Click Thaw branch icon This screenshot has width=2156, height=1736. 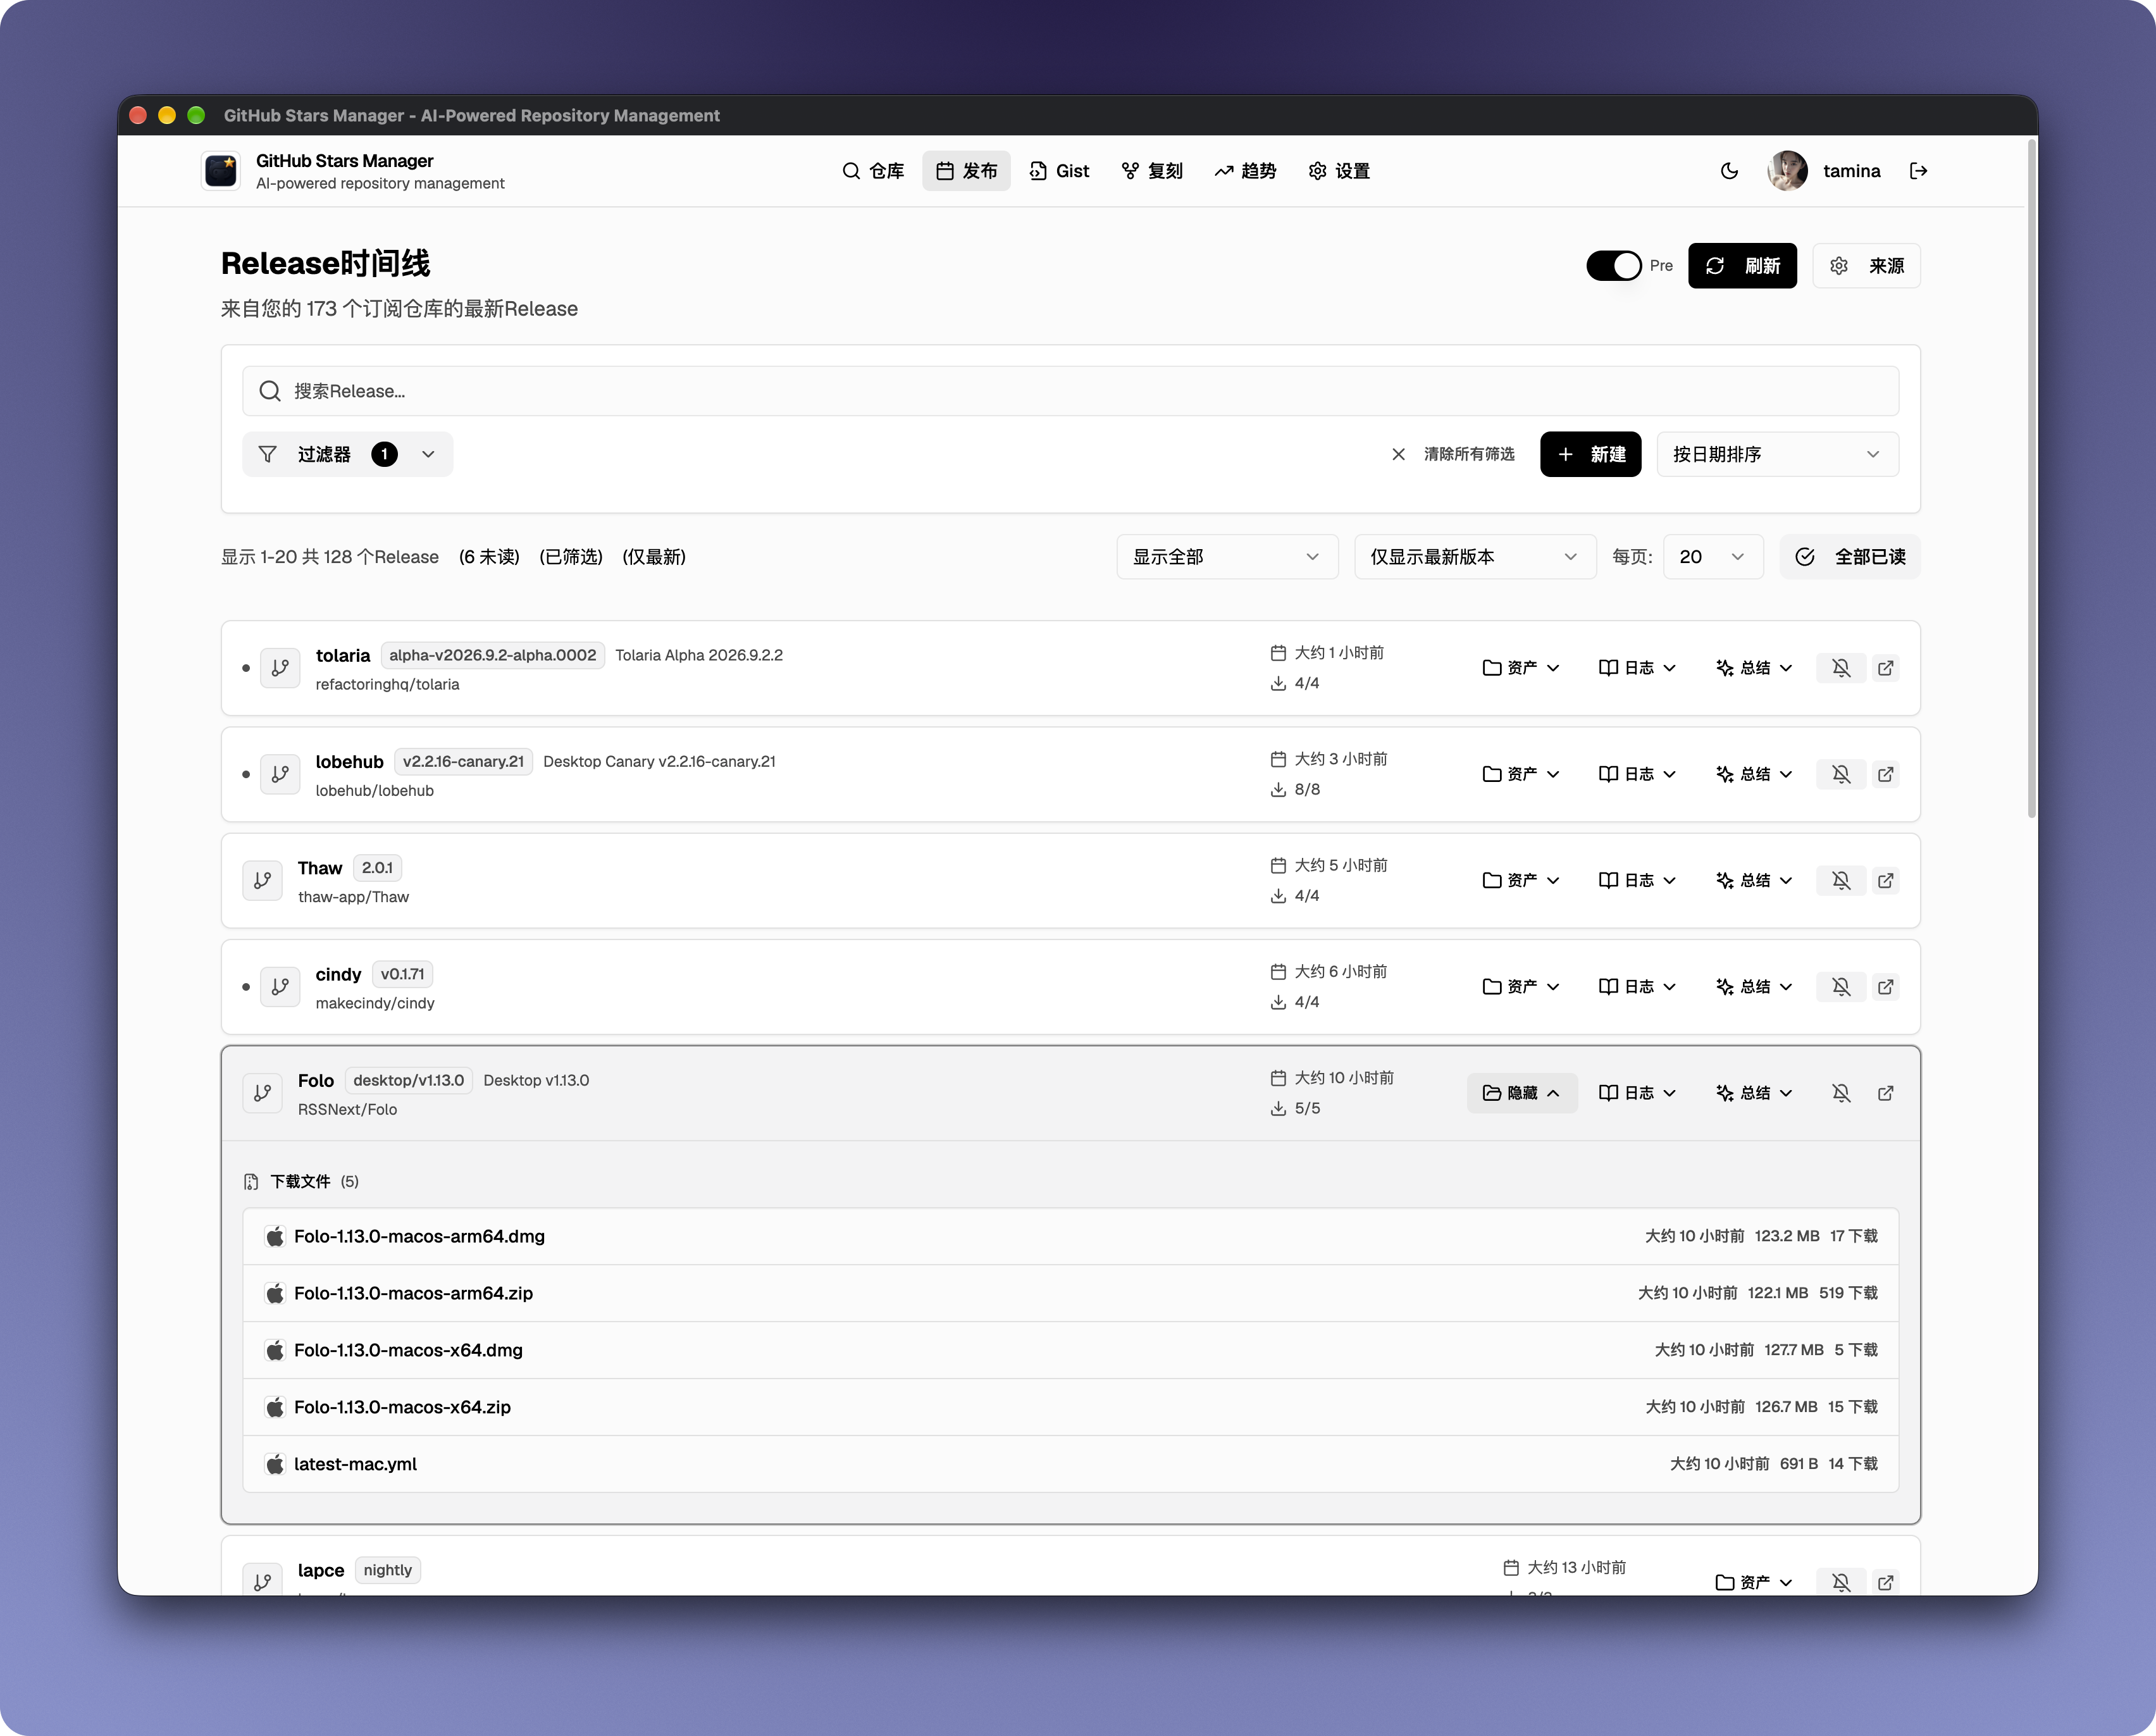coord(262,880)
